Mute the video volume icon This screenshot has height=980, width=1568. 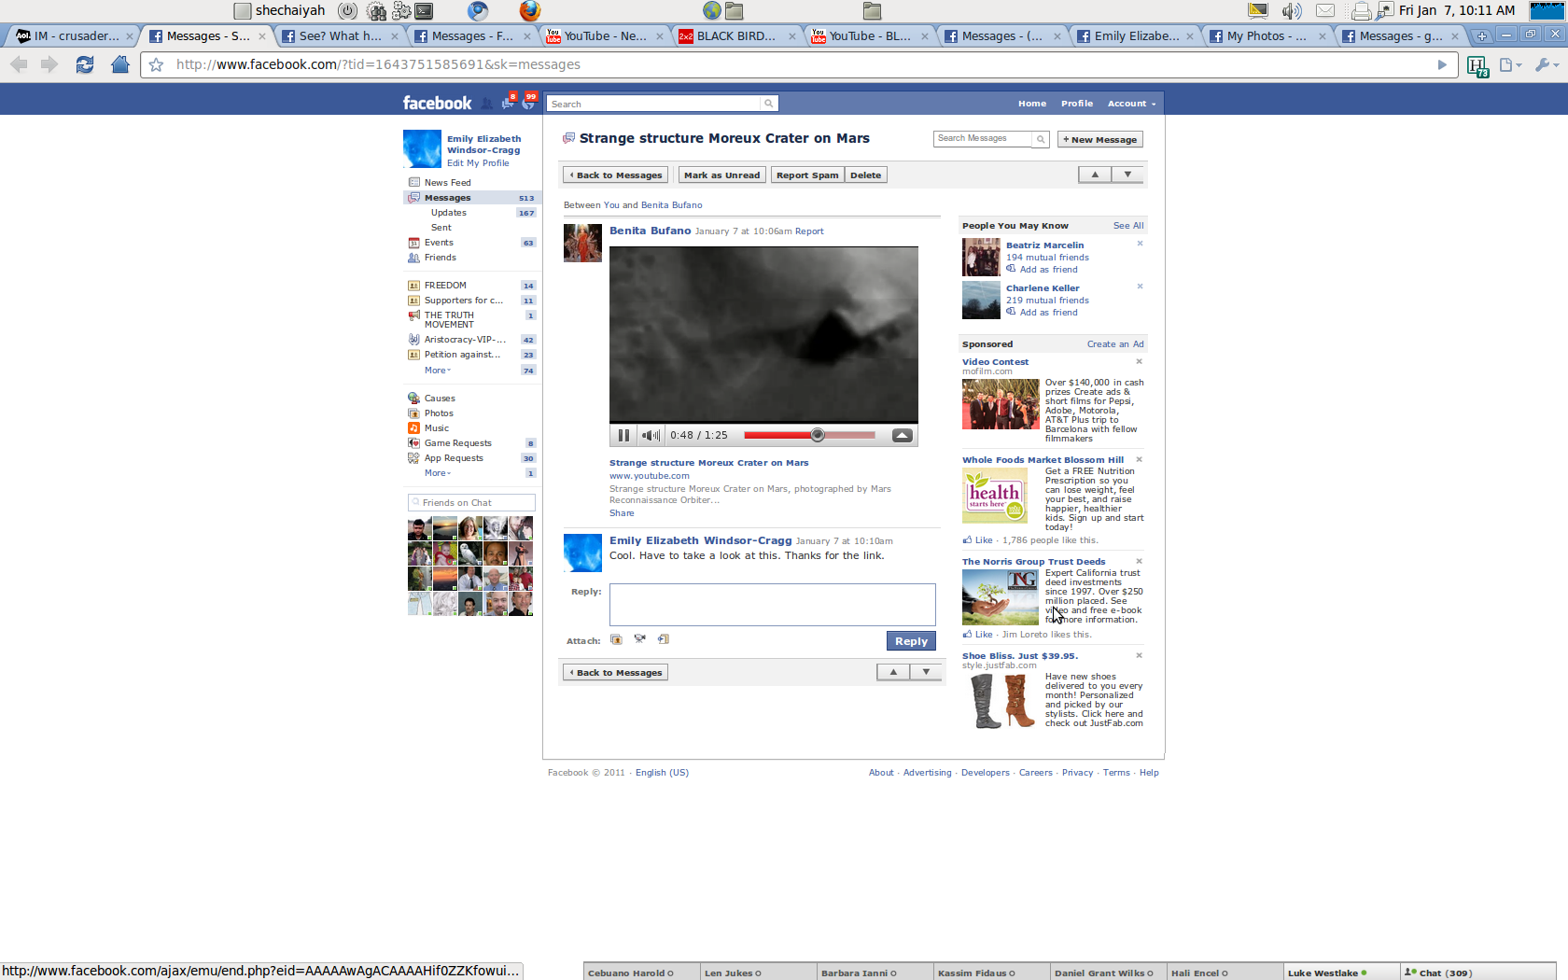[651, 435]
